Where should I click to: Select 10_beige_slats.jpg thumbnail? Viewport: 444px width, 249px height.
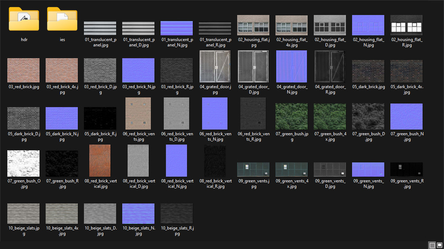pos(23,213)
